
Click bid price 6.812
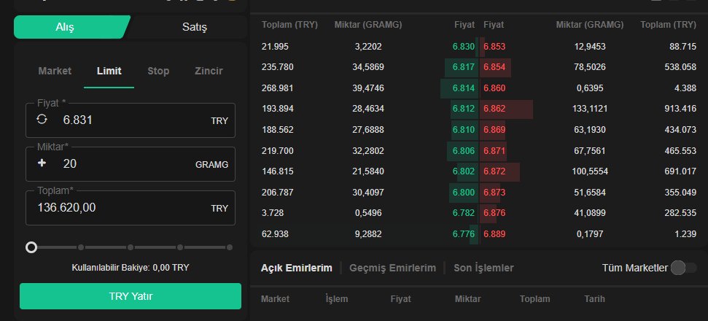coord(463,109)
